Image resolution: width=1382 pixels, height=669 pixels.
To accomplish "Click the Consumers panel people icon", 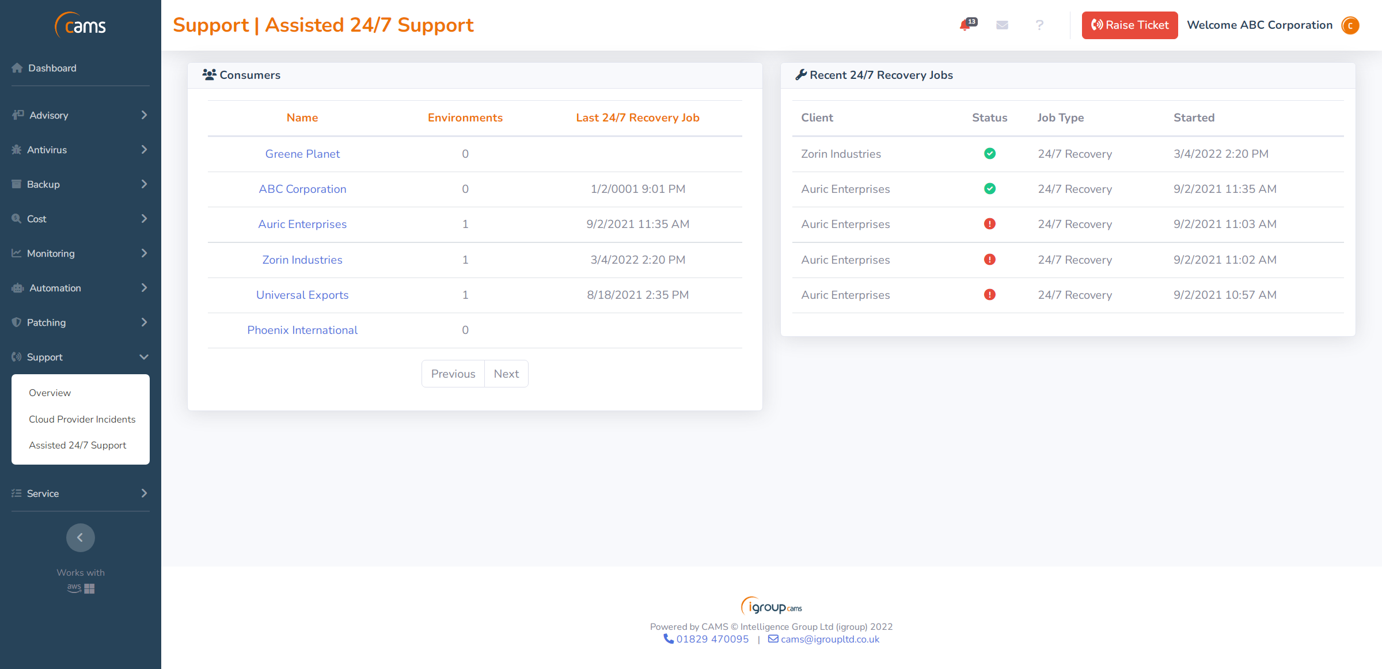I will coord(208,74).
